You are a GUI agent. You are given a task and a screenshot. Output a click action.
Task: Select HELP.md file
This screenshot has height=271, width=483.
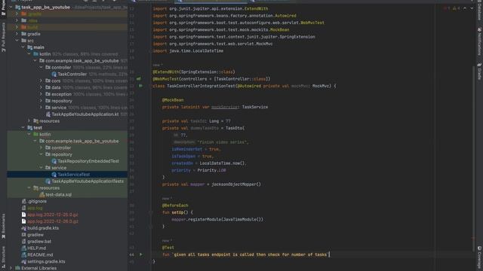(x=33, y=248)
